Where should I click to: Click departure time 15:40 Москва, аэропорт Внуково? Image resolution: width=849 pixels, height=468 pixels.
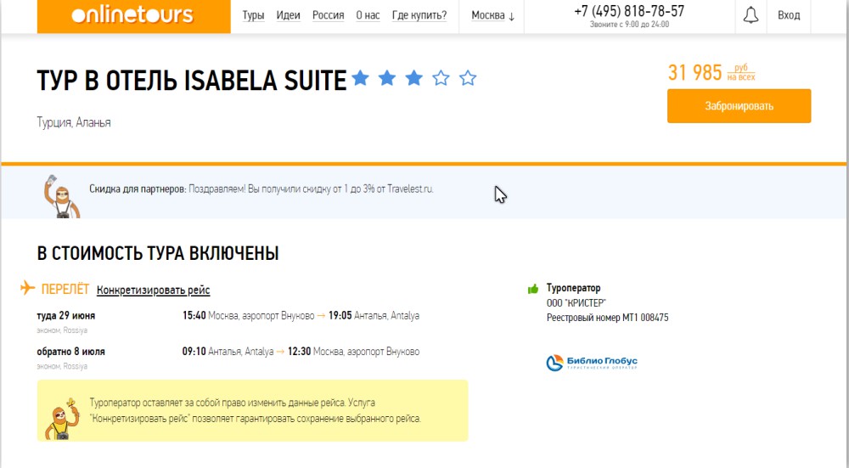(x=248, y=315)
